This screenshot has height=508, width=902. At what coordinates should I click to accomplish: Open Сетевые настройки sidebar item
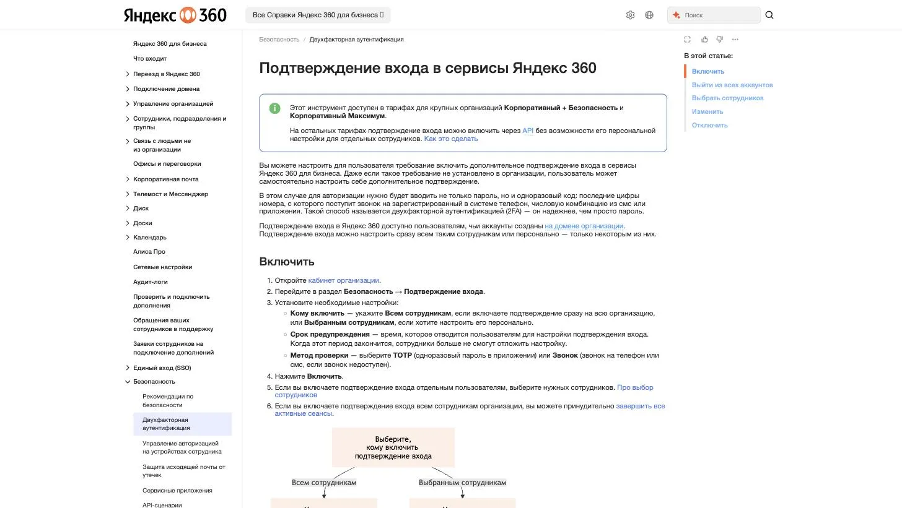162,267
